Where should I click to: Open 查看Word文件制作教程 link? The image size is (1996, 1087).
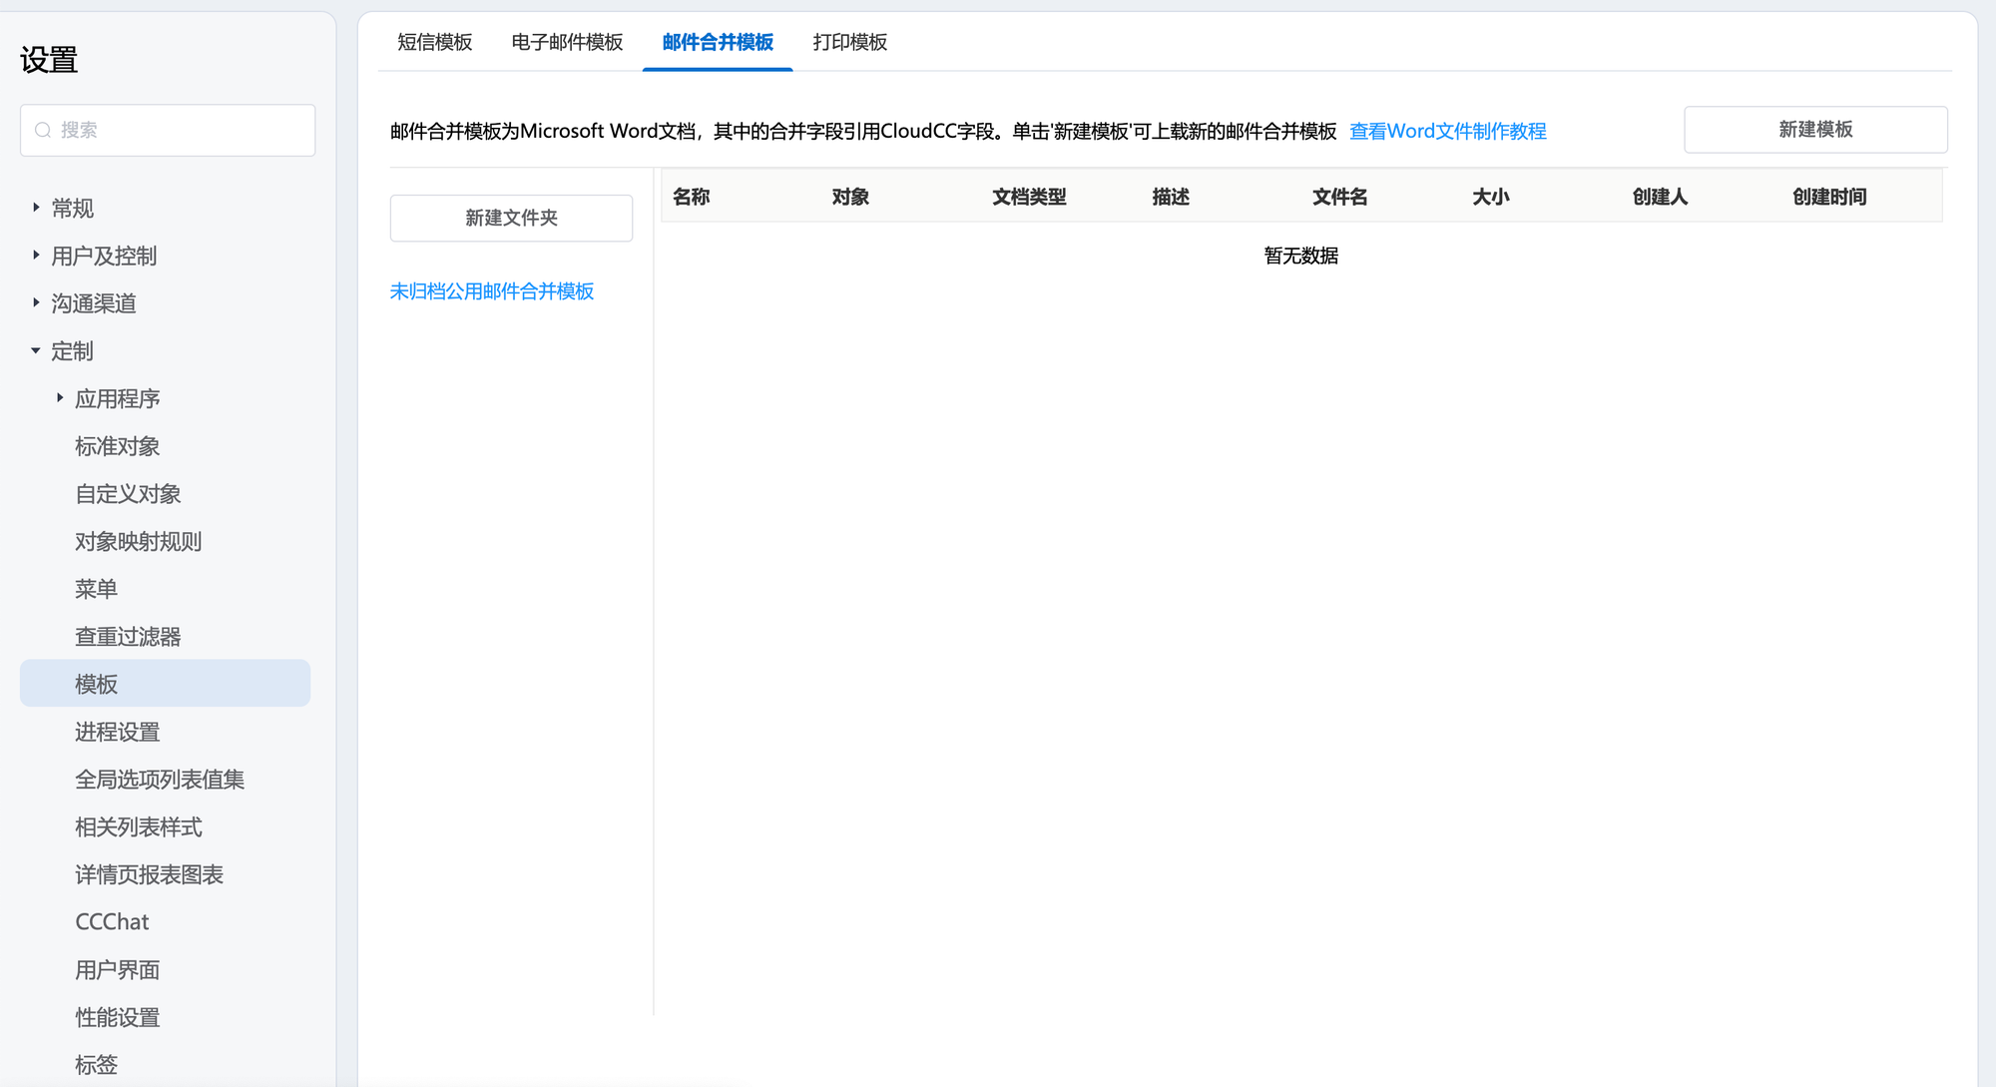[1447, 131]
